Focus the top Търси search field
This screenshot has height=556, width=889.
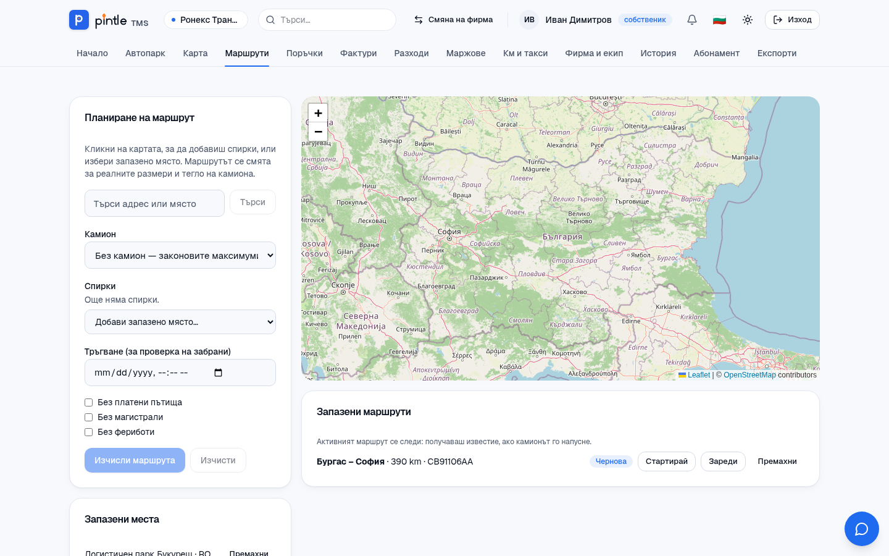click(x=327, y=20)
